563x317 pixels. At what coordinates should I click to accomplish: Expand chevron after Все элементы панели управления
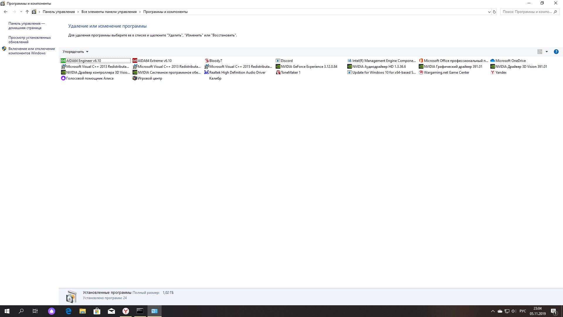(140, 12)
